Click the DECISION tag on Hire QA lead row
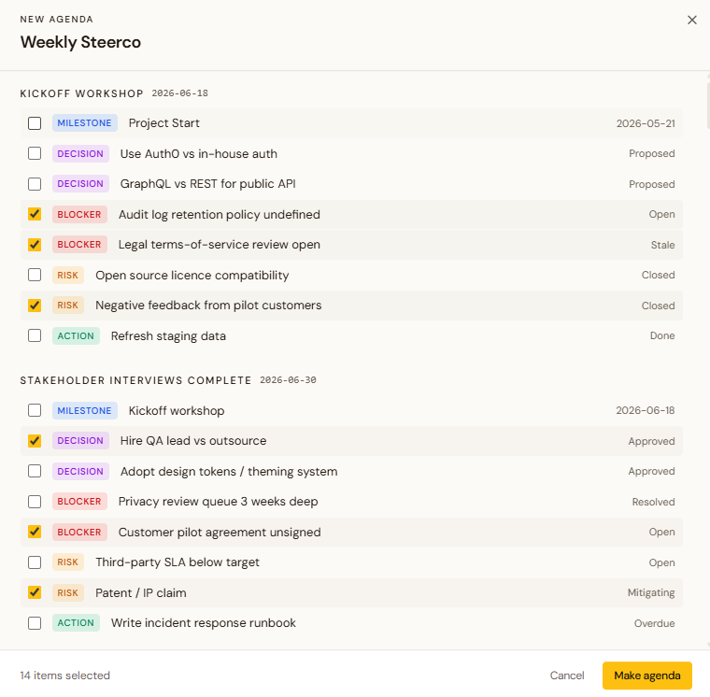The height and width of the screenshot is (697, 710). 80,441
